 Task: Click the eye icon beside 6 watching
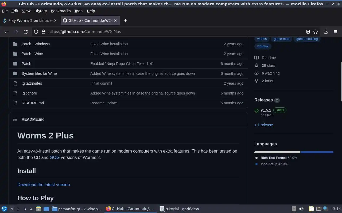tap(256, 73)
